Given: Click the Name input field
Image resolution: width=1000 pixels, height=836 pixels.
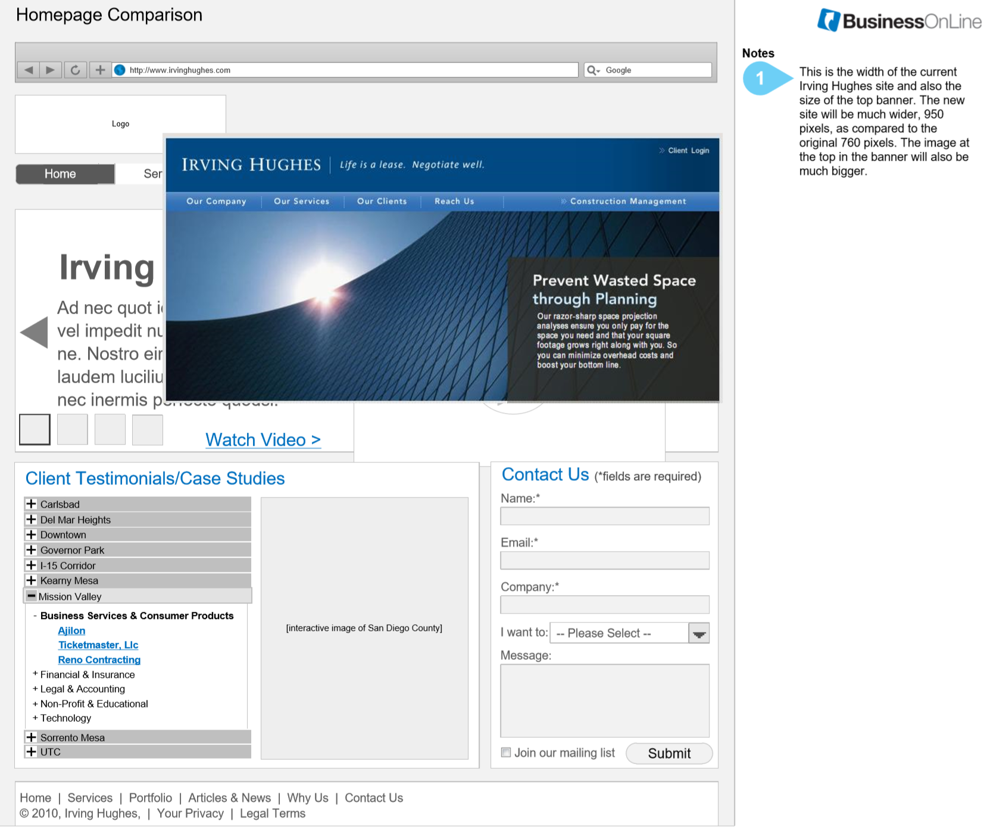Looking at the screenshot, I should tap(605, 516).
